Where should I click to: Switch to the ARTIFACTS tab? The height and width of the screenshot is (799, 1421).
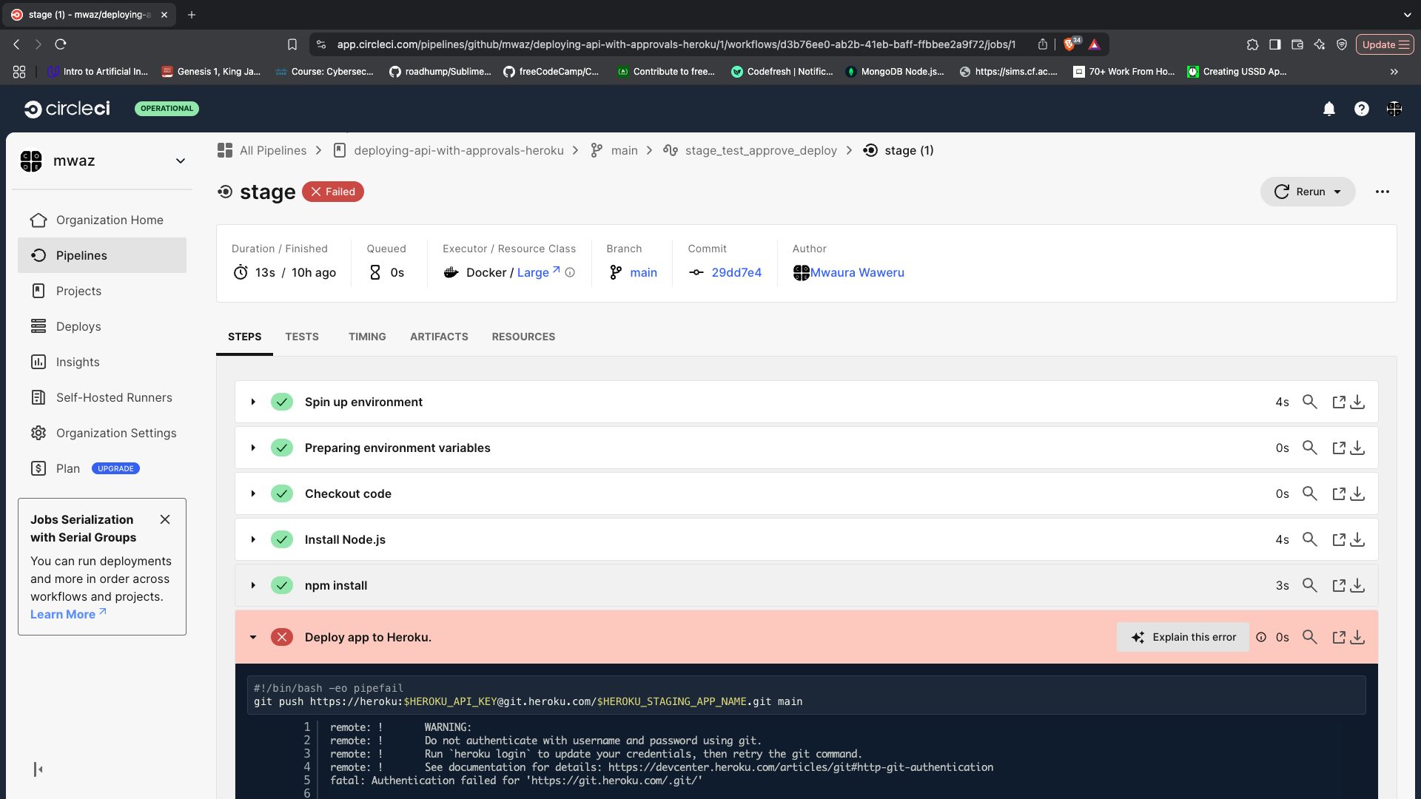pos(439,337)
